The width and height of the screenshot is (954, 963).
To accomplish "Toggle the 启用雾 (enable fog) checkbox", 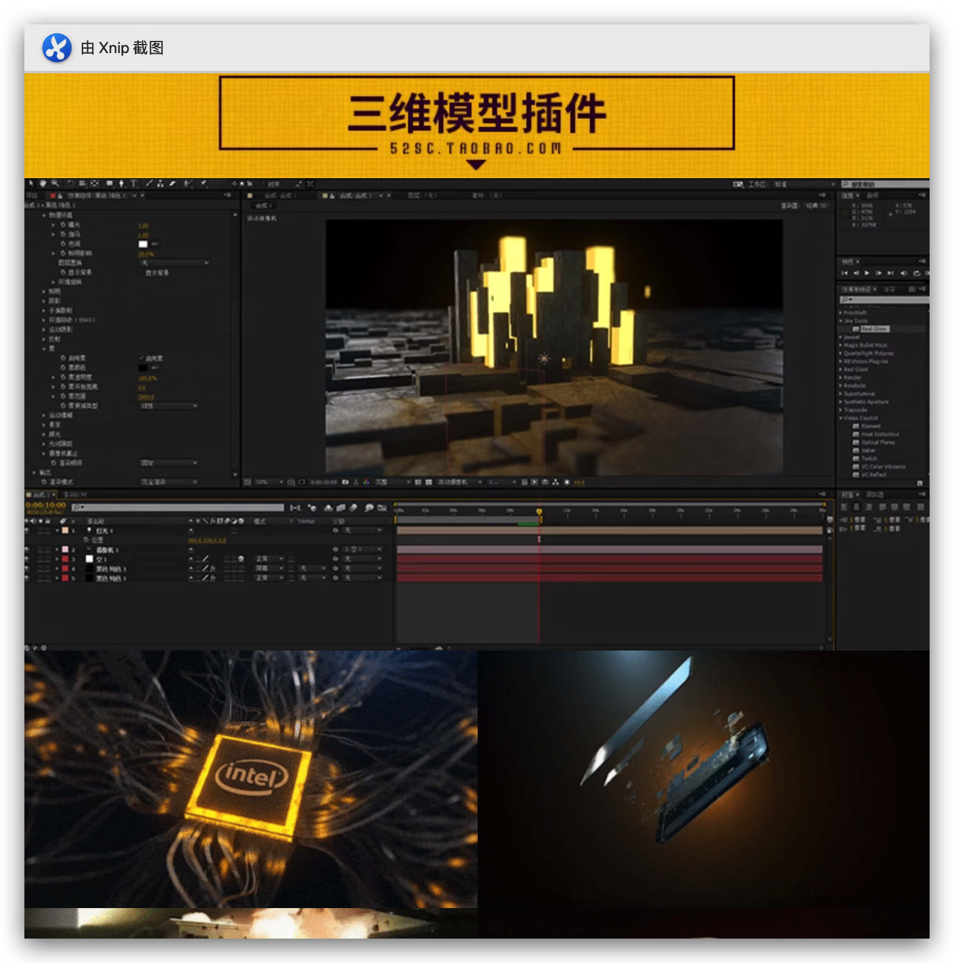I will (x=142, y=358).
